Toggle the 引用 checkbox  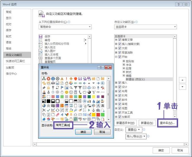120,96
